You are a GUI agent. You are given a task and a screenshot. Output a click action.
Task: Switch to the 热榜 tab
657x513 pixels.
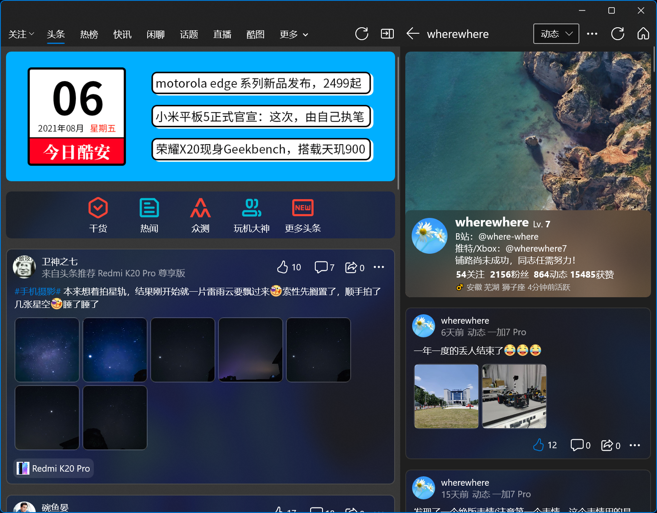89,34
